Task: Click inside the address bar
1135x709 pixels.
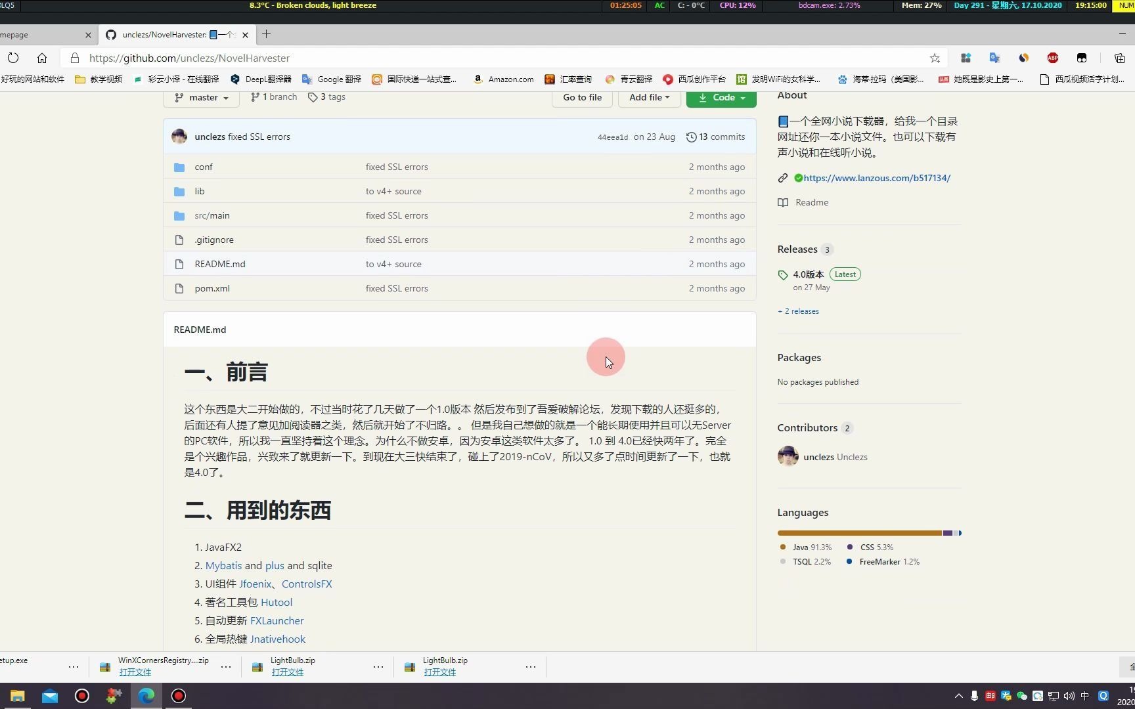Action: [x=460, y=58]
